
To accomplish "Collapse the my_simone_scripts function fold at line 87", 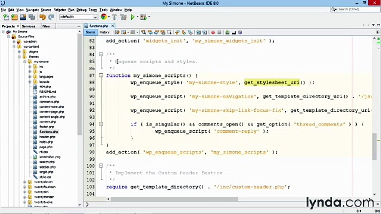I will click(101, 75).
